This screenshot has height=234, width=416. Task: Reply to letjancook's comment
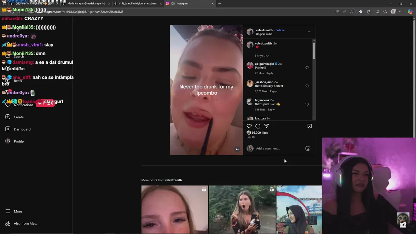click(271, 110)
